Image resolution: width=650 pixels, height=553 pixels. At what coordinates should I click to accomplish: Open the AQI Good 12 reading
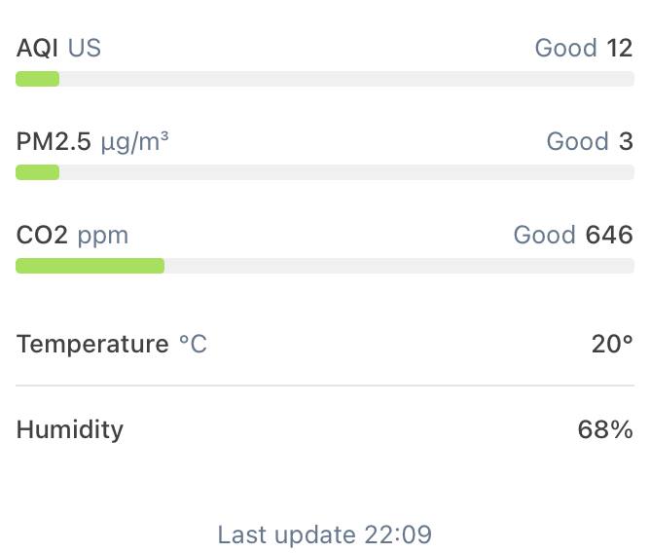click(584, 48)
